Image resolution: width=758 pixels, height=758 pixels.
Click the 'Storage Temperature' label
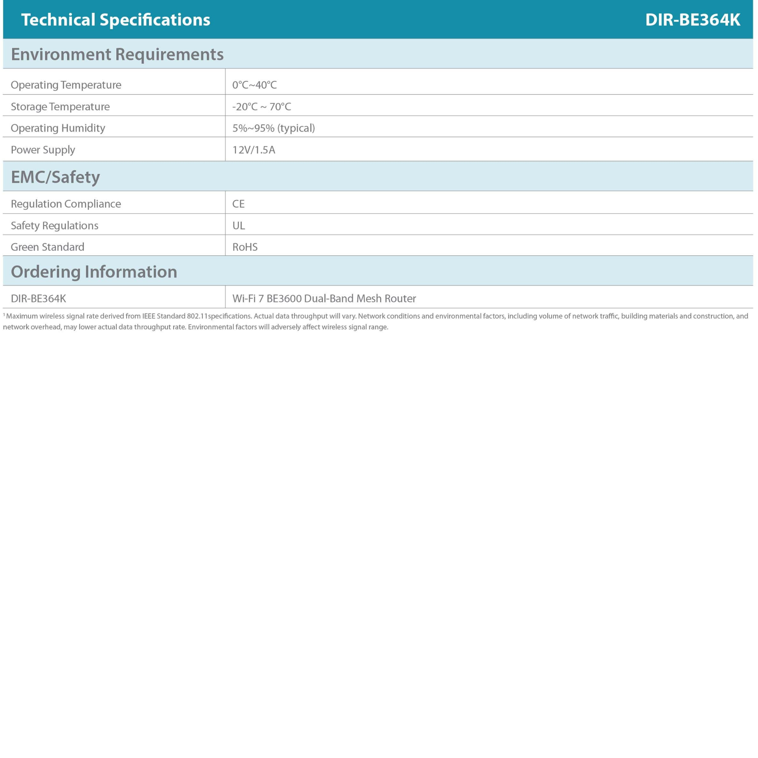(60, 106)
